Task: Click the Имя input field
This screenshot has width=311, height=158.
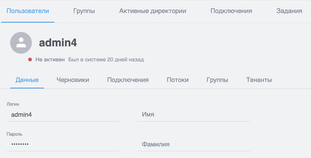Action: click(193, 114)
